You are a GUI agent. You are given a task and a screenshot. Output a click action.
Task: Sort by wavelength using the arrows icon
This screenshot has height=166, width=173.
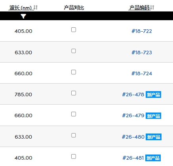[36, 8]
